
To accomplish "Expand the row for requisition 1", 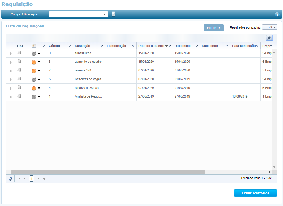I will pos(11,97).
